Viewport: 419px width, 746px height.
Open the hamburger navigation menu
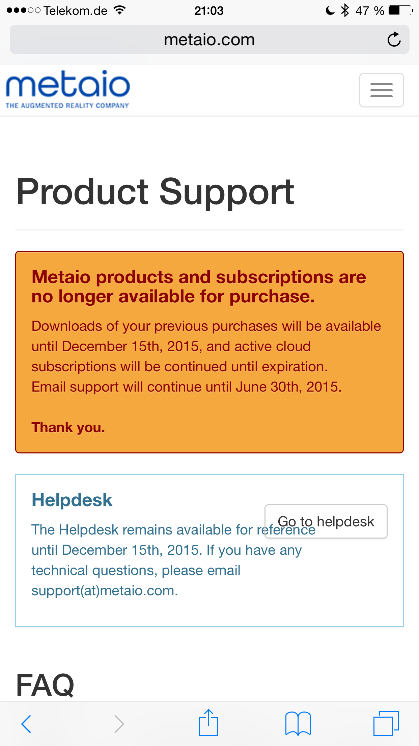point(381,90)
